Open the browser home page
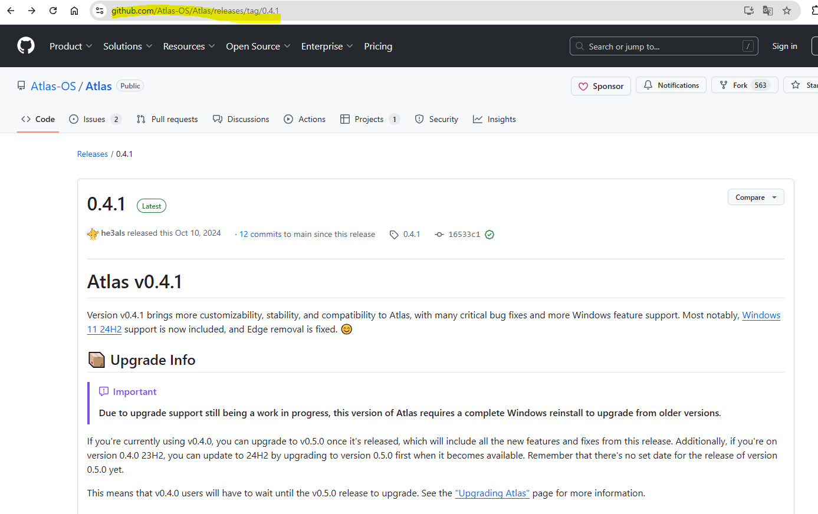 [x=74, y=11]
